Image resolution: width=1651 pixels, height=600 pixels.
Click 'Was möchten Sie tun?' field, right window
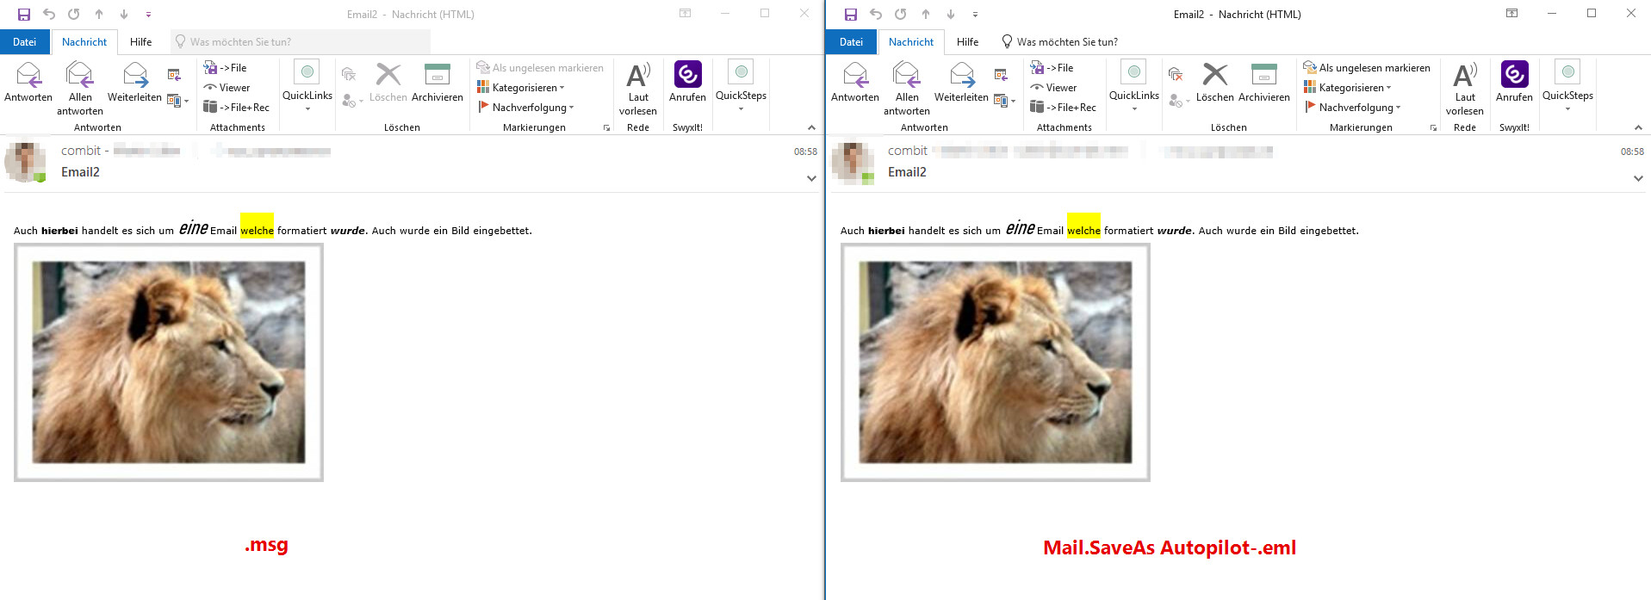tap(1066, 42)
